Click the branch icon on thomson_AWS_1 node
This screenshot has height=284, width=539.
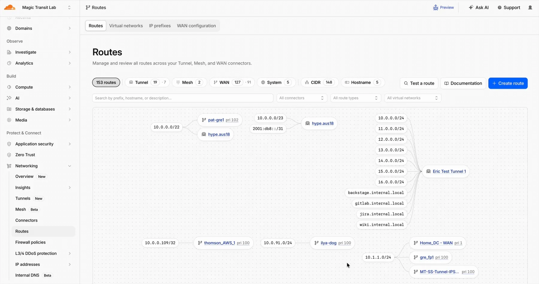[200, 243]
